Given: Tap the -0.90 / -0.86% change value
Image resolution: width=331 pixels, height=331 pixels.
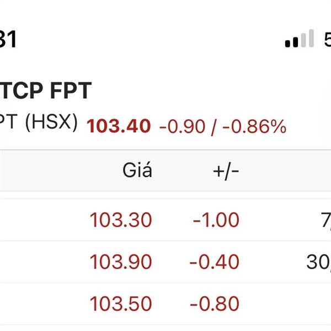Looking at the screenshot, I should coord(223,127).
